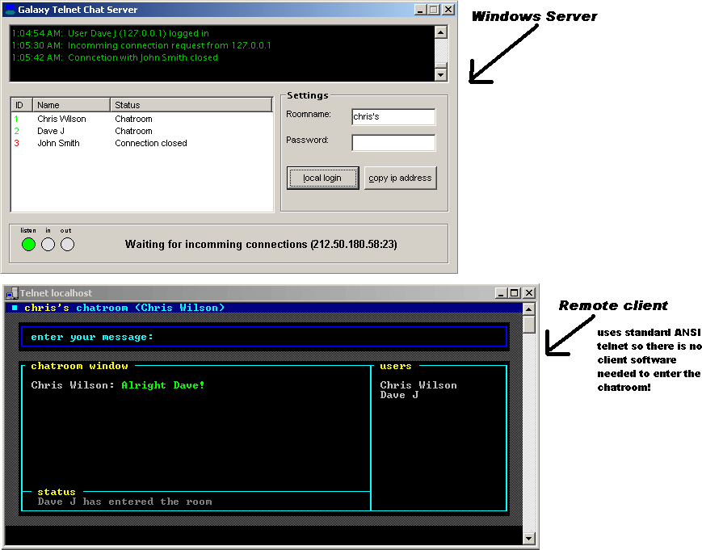Click Chatroom status of Chris Wilson

coord(133,119)
